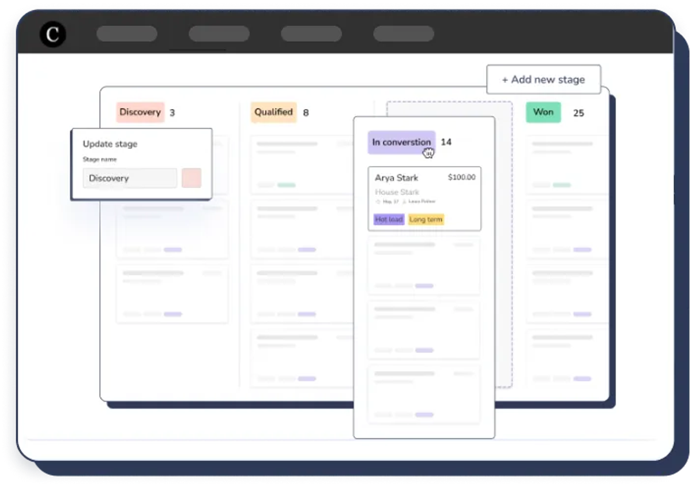
Task: Select the Won stage label
Action: [x=543, y=112]
